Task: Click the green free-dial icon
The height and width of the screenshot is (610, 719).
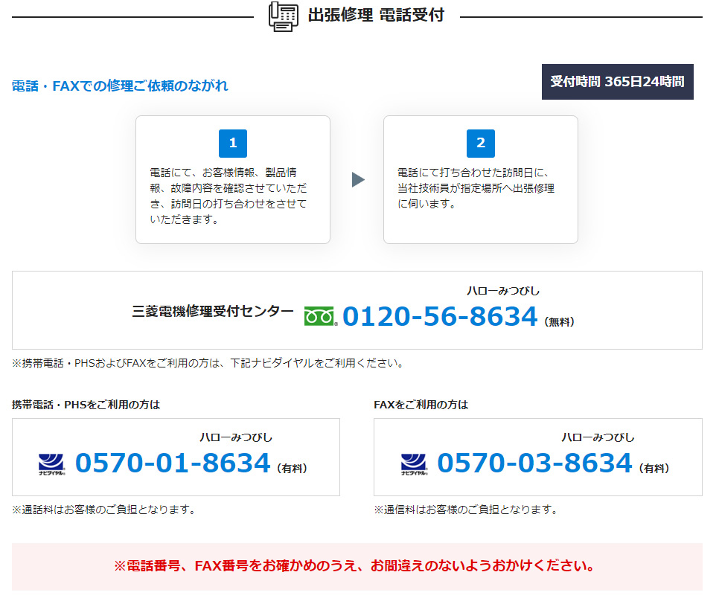Action: pyautogui.click(x=319, y=316)
